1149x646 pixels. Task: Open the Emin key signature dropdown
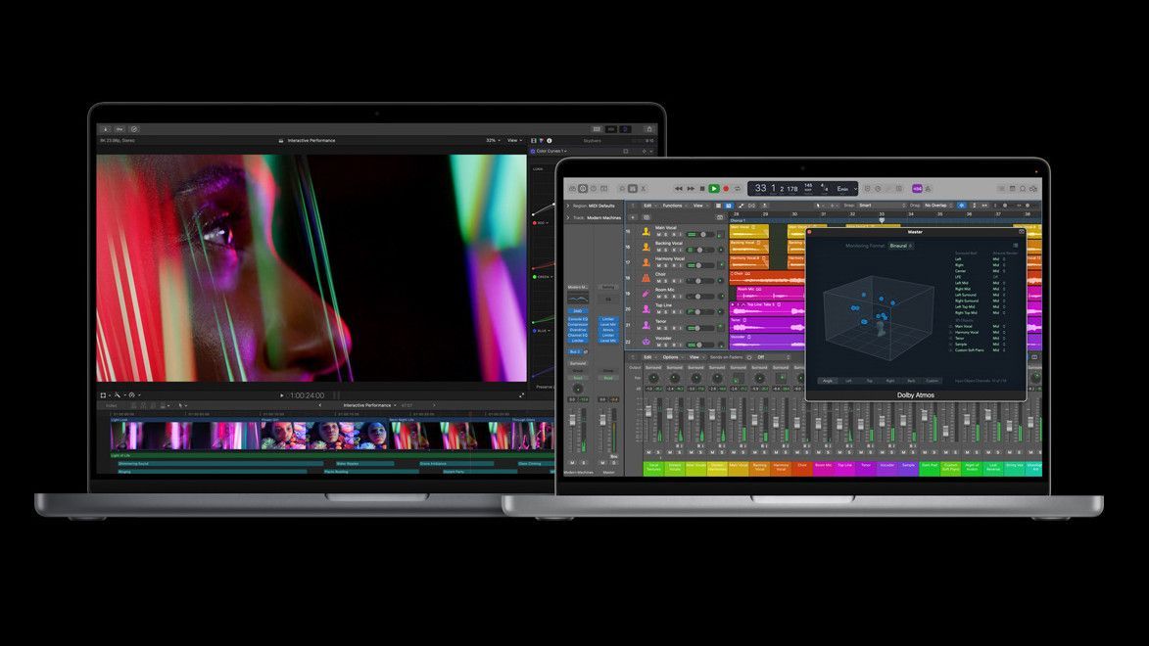(x=847, y=189)
